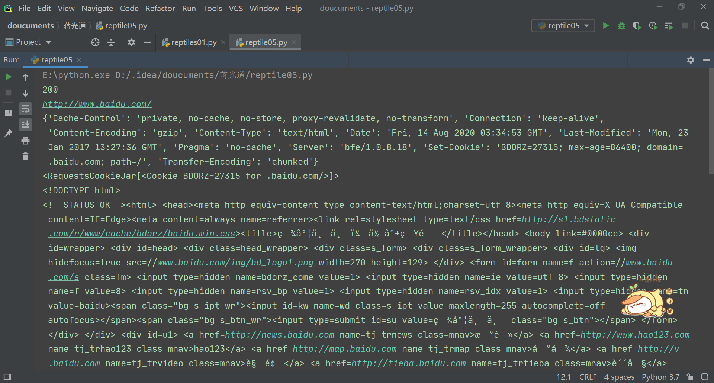Hide the Project panel with the minus icon
This screenshot has width=714, height=383.
tap(147, 42)
